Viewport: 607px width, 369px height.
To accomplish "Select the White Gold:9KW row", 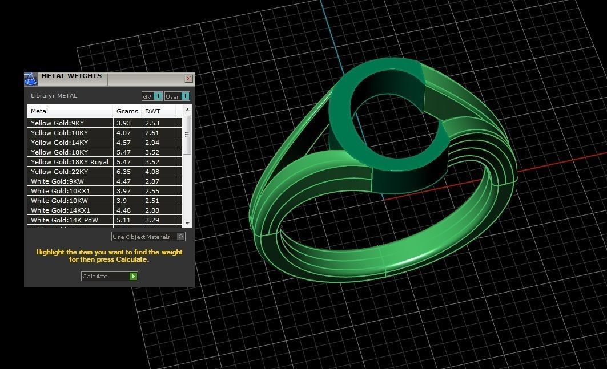I will pos(104,181).
